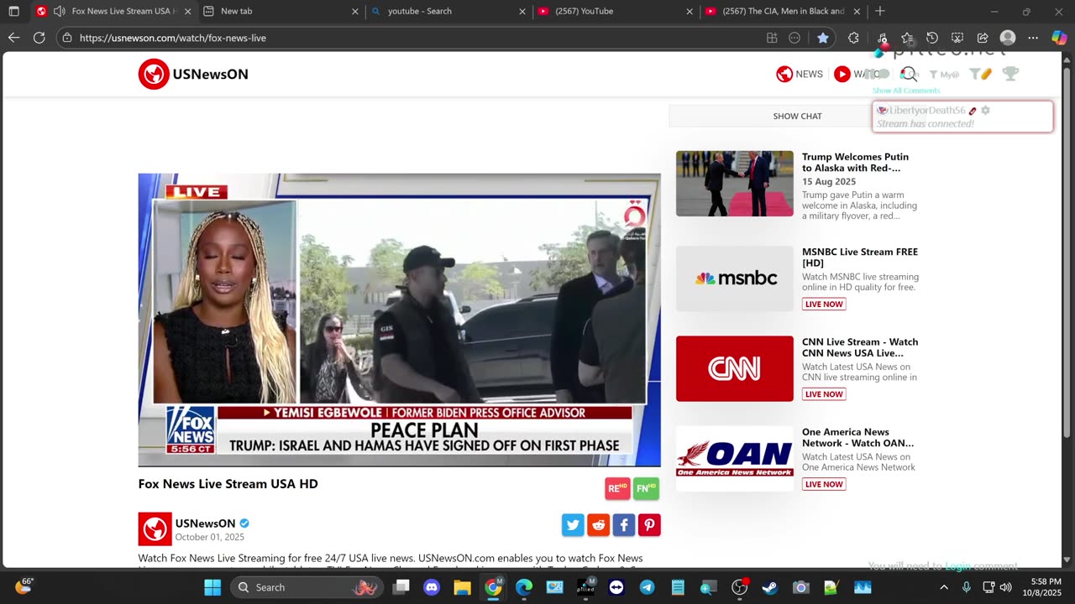Viewport: 1075px width, 604px height.
Task: Refresh the current page
Action: point(39,38)
